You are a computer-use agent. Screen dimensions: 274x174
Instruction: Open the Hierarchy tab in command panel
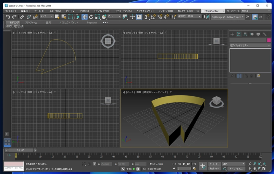pyautogui.click(x=245, y=34)
